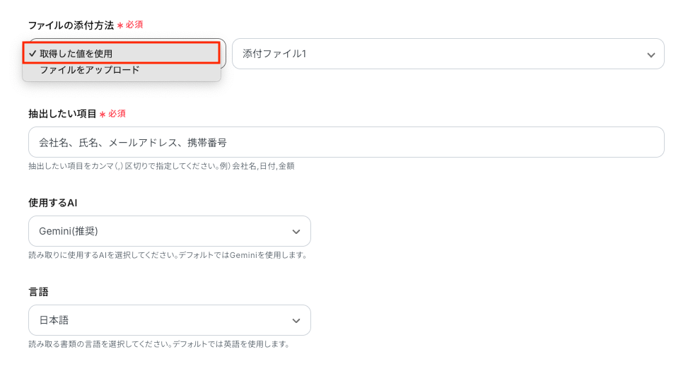
Task: Click the checkmark beside 取得した値を使用
Action: point(33,54)
